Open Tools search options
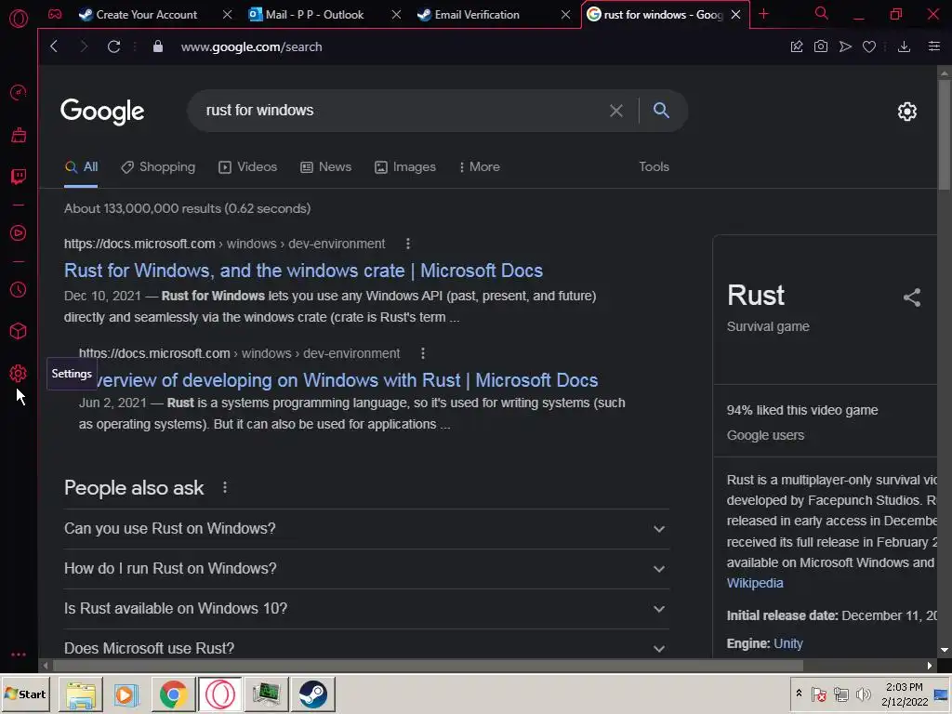 click(x=654, y=167)
